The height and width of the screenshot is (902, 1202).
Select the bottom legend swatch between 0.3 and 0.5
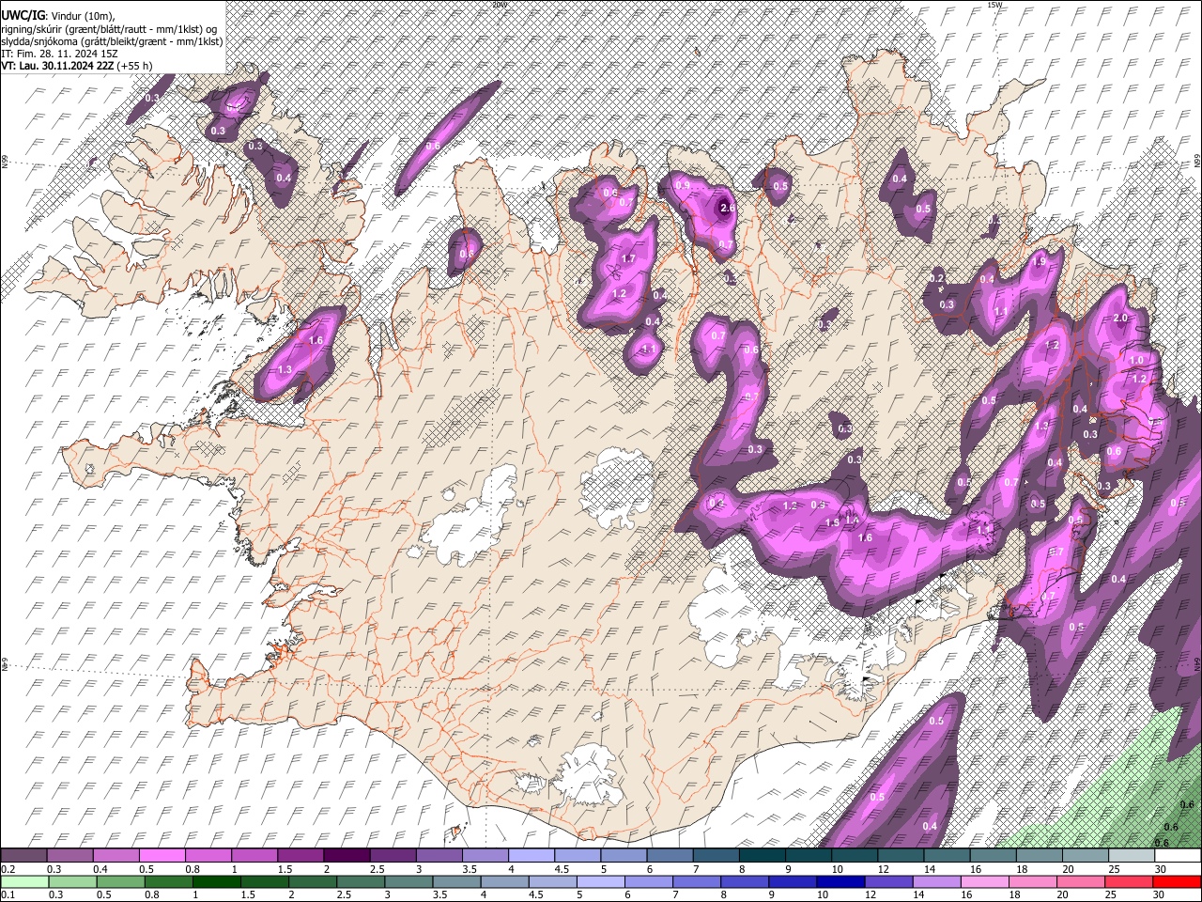coord(70,882)
